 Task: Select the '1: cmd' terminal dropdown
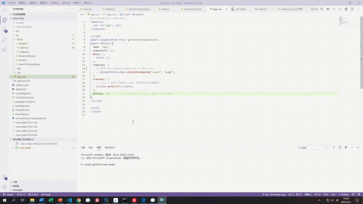coord(313,147)
